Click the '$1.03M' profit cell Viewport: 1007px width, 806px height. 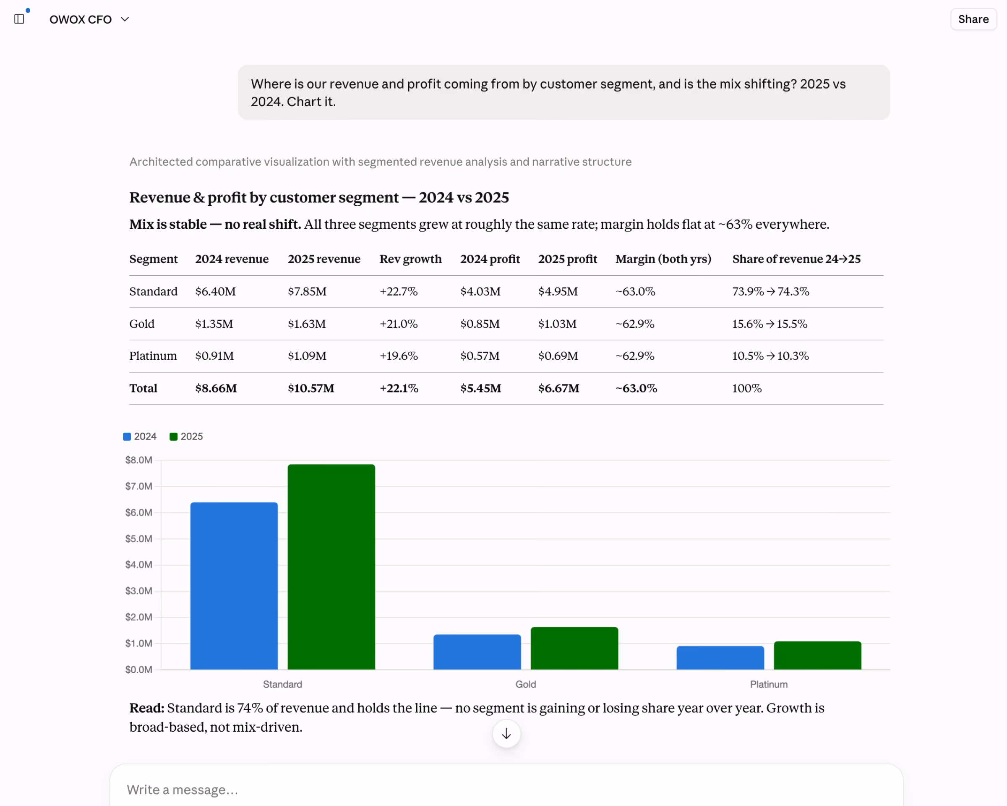pyautogui.click(x=557, y=324)
